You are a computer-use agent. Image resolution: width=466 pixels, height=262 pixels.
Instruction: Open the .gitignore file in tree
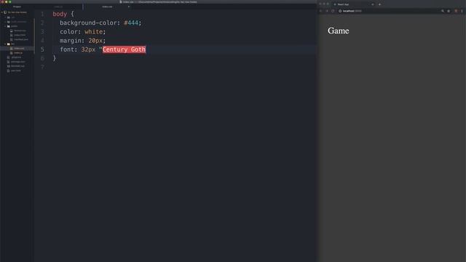click(x=16, y=57)
